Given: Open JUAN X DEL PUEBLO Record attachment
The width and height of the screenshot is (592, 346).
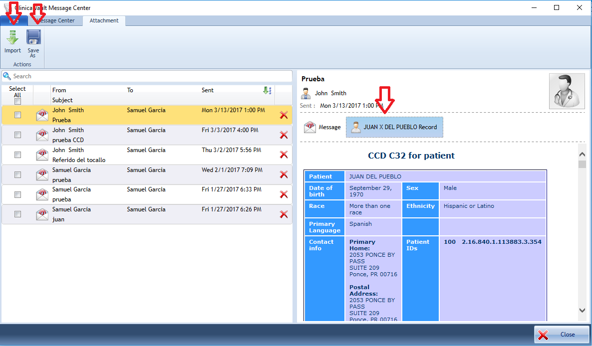Looking at the screenshot, I should click(394, 127).
